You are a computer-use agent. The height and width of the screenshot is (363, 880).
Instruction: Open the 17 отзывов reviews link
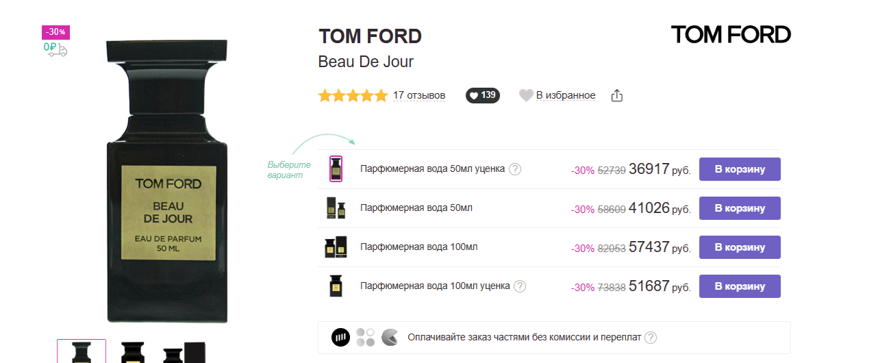(419, 95)
